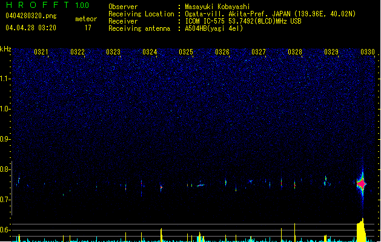Screen dimensions: 381x242
Task: Click the kHz frequency axis unit label
Action: [x=5, y=49]
